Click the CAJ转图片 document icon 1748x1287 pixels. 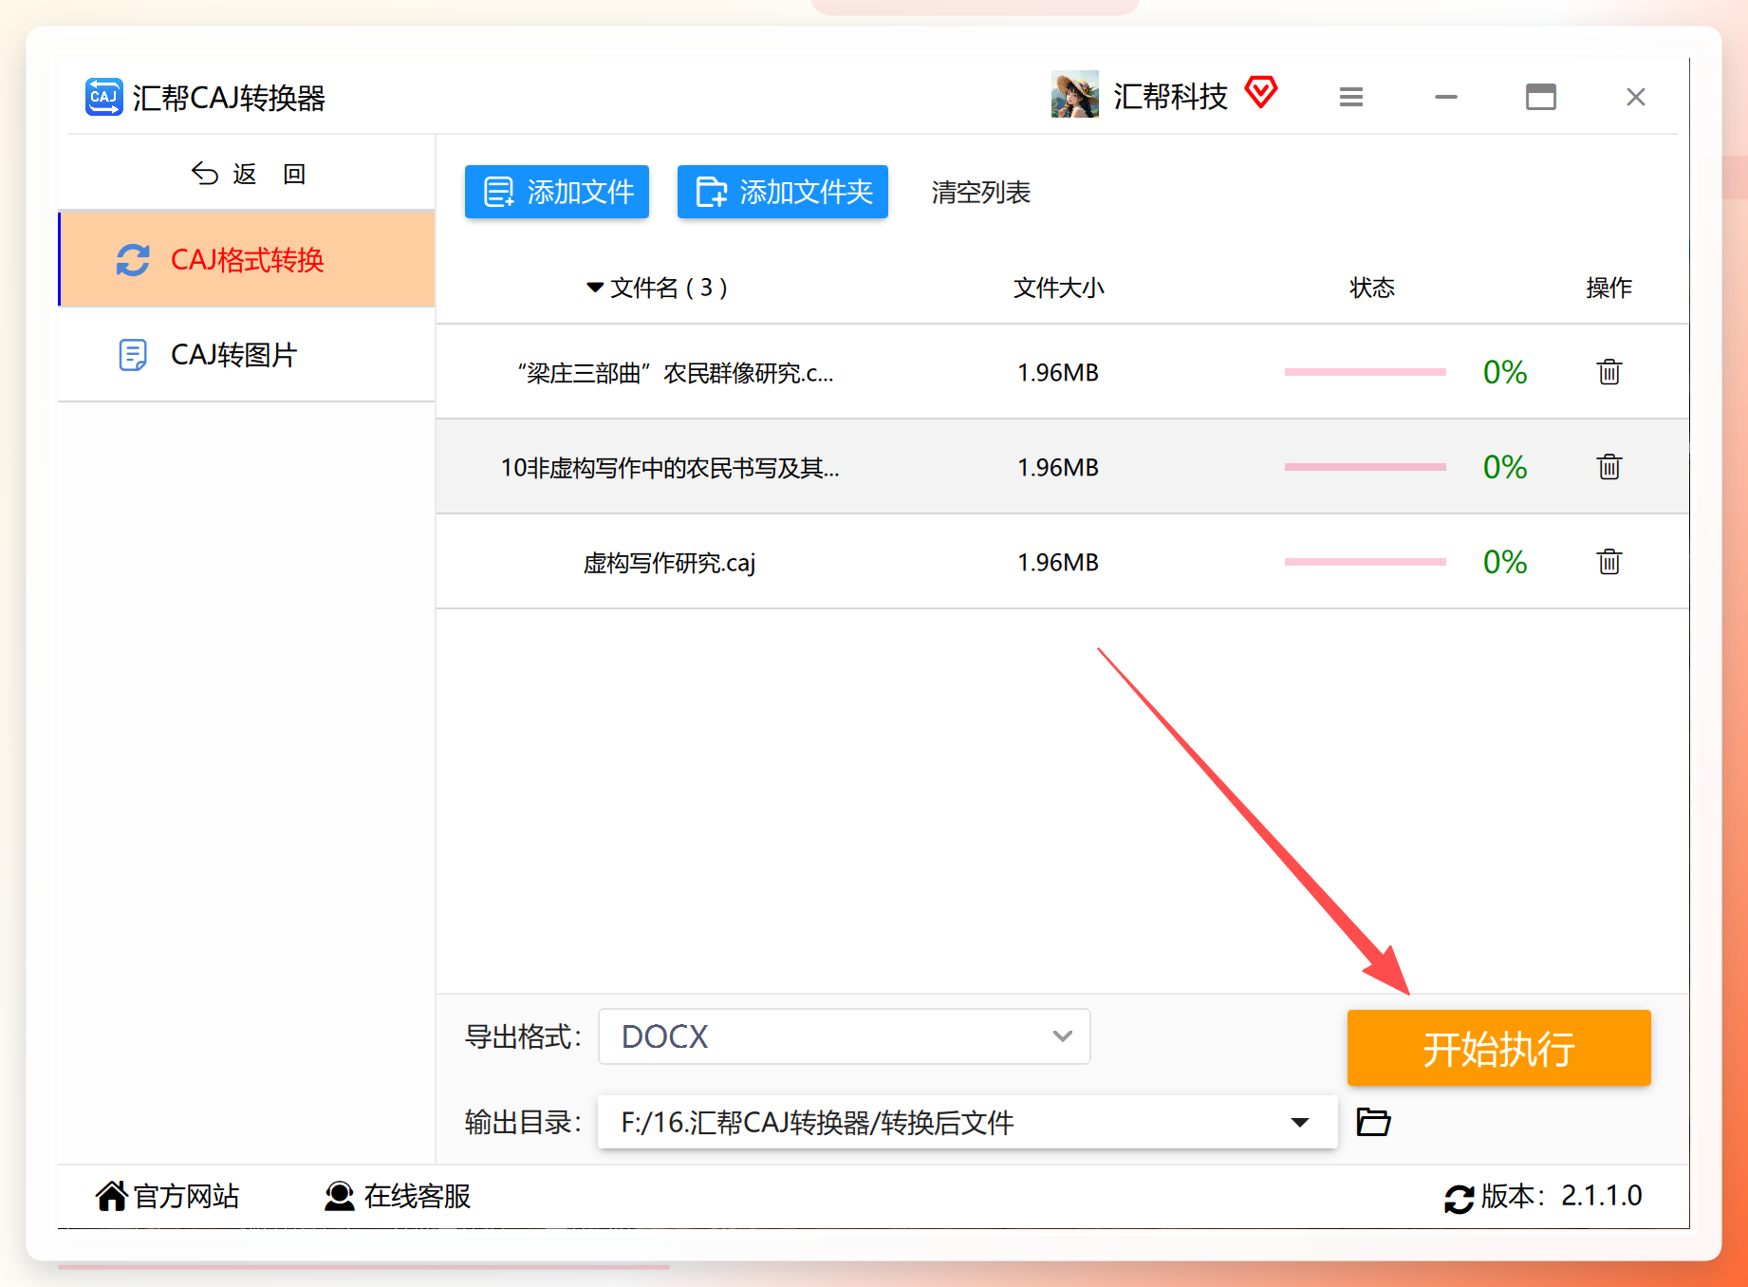pos(133,355)
